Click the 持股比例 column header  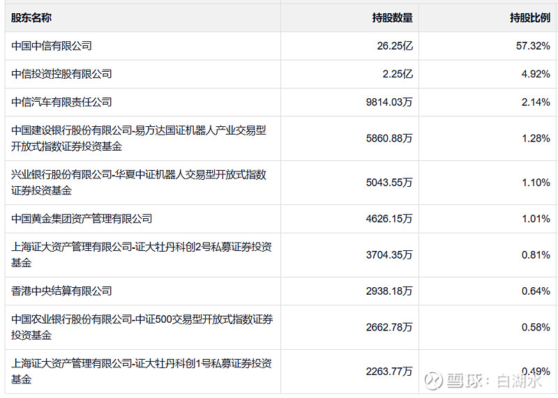pos(530,17)
